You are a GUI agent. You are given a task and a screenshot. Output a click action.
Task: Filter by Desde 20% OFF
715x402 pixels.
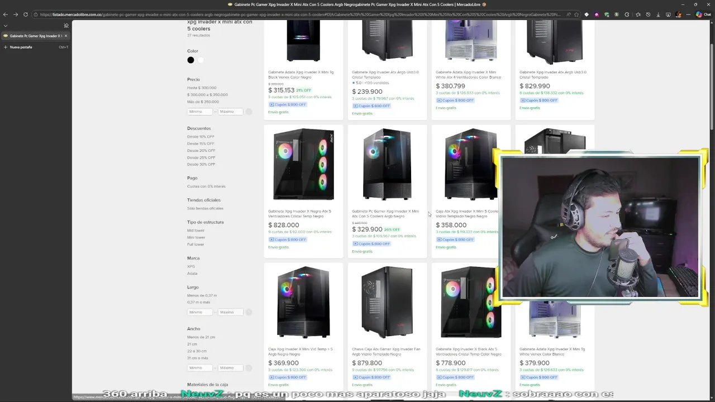coord(201,151)
